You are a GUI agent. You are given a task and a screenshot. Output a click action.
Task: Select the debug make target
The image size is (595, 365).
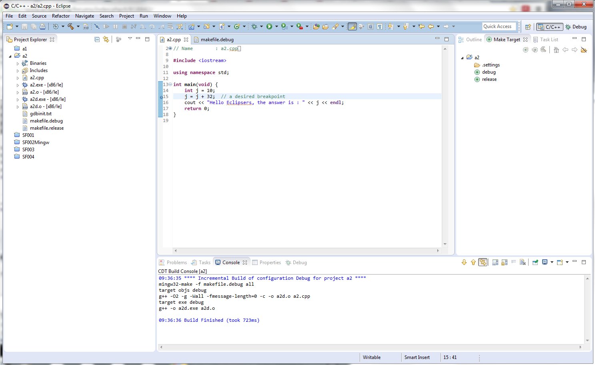pyautogui.click(x=489, y=72)
